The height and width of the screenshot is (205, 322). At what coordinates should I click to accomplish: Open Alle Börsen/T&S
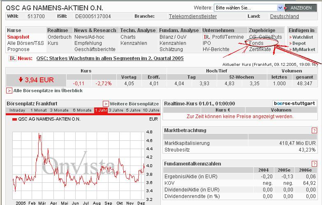pyautogui.click(x=25, y=43)
